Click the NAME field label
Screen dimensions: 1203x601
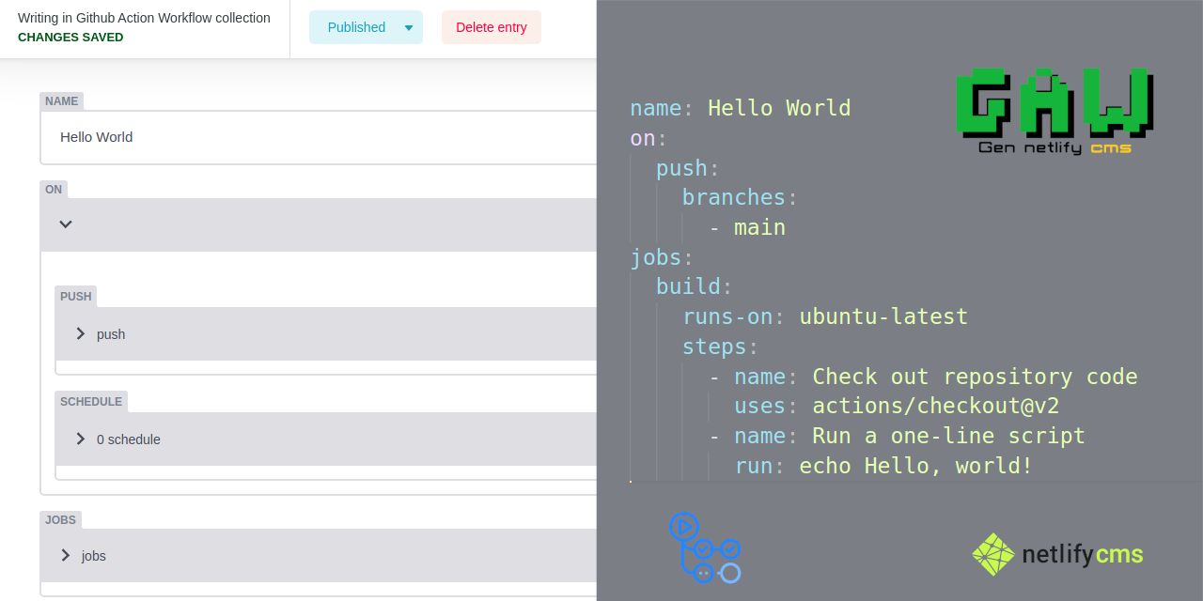61,100
